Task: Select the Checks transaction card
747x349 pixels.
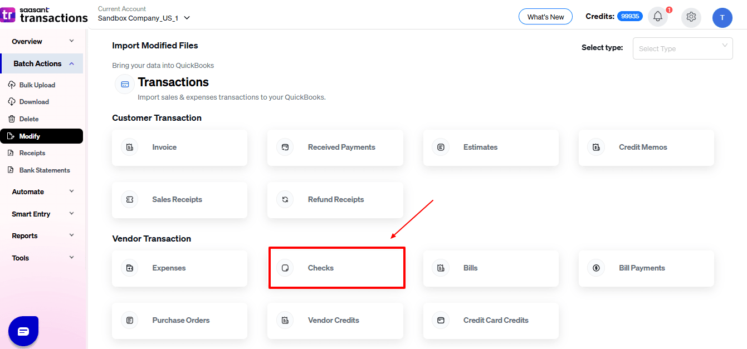Action: point(336,268)
